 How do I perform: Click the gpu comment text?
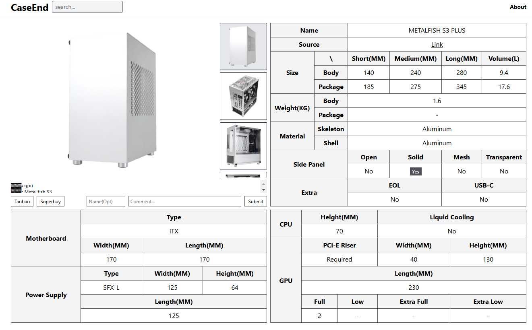pos(29,186)
